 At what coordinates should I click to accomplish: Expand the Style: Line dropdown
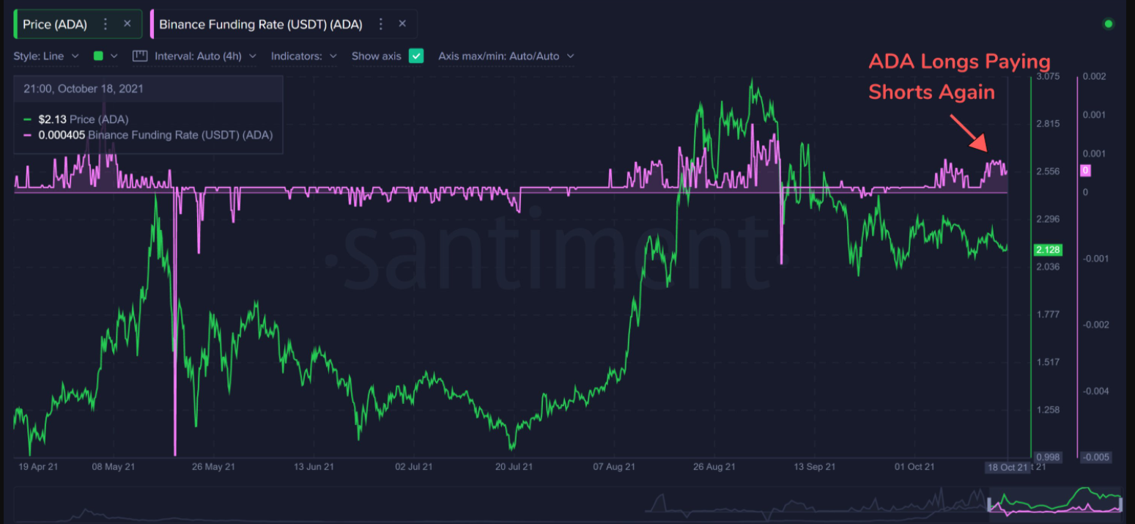[48, 56]
